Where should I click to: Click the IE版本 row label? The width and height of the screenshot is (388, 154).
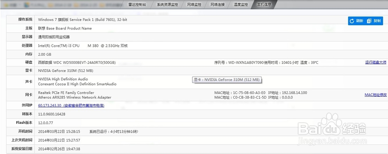[x=27, y=114]
